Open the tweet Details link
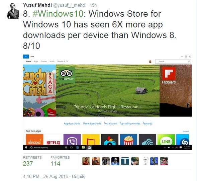The image size is (197, 181). (x=78, y=176)
